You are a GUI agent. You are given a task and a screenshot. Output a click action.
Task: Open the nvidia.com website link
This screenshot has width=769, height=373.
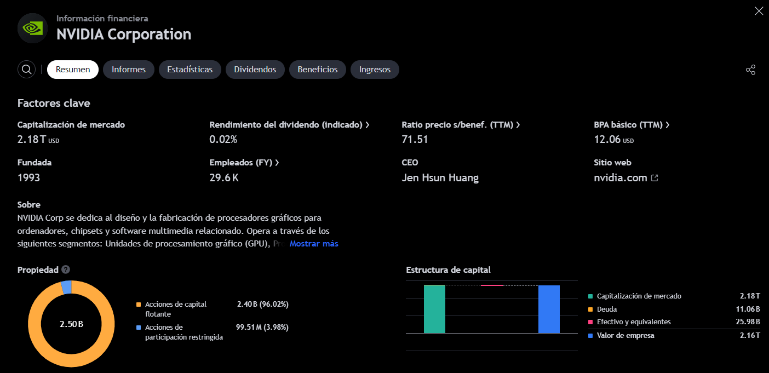point(621,177)
